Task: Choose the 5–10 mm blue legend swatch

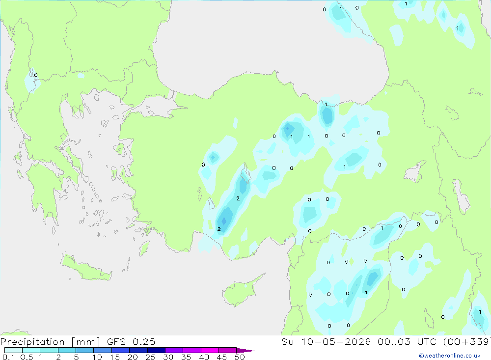Action: coord(85,350)
